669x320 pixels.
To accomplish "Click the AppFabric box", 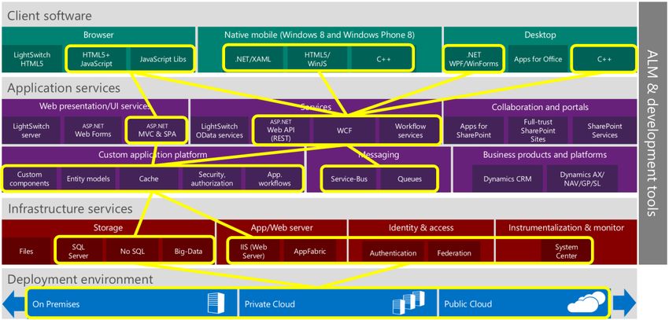I will (x=310, y=252).
